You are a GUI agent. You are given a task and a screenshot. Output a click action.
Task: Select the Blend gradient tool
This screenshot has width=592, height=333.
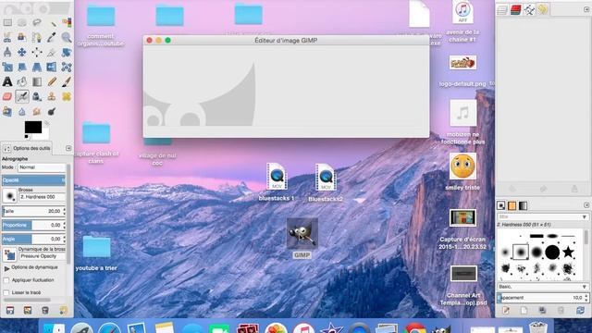[37, 81]
